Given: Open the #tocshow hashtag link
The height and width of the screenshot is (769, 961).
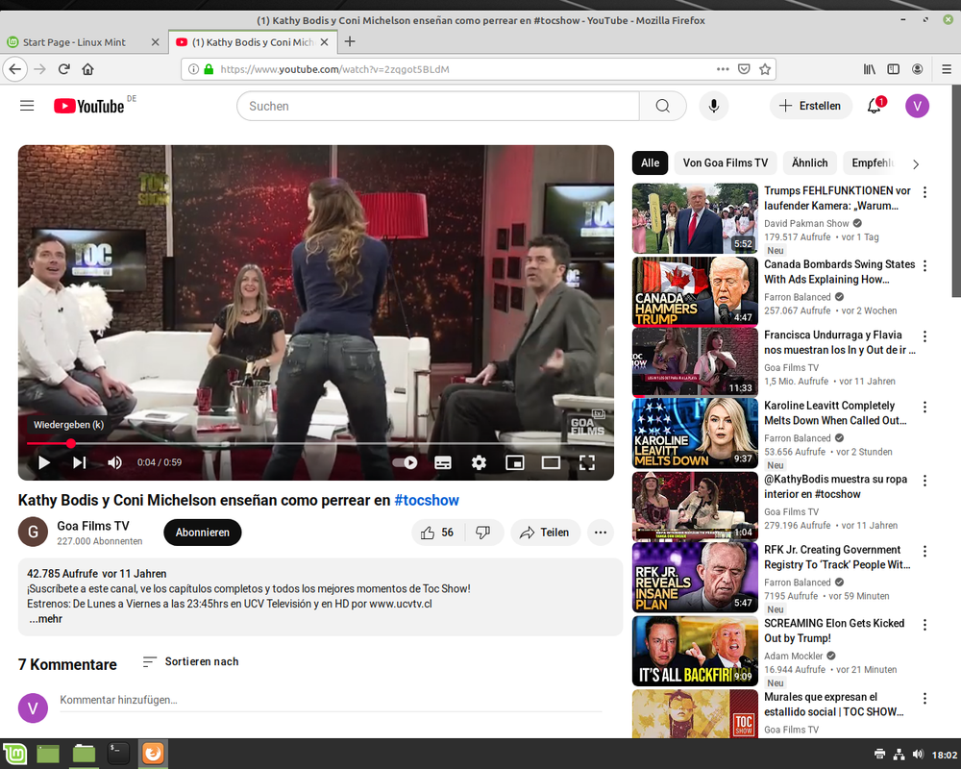Looking at the screenshot, I should click(x=427, y=501).
